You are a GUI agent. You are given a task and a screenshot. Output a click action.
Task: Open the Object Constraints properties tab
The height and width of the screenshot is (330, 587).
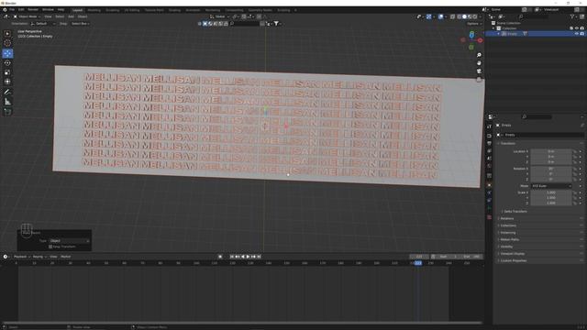489,200
